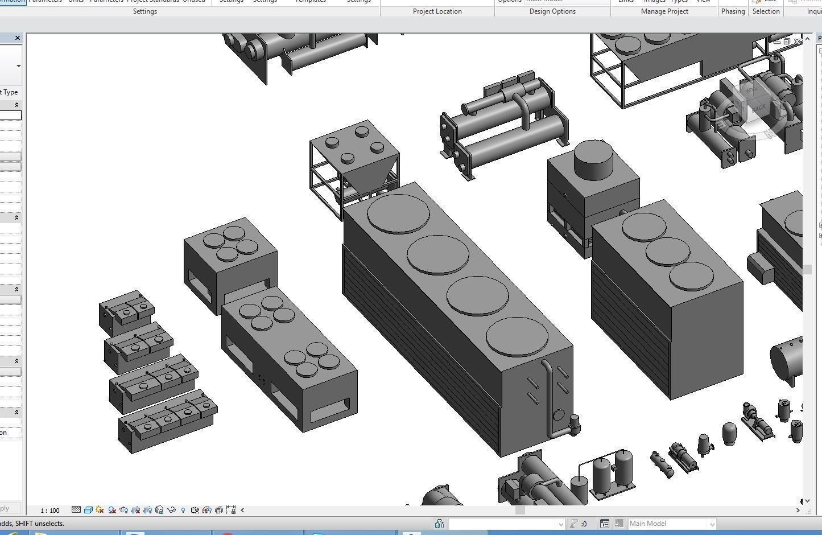Toggle the Show Crop Region icon
The height and width of the screenshot is (535, 822).
pos(146,510)
